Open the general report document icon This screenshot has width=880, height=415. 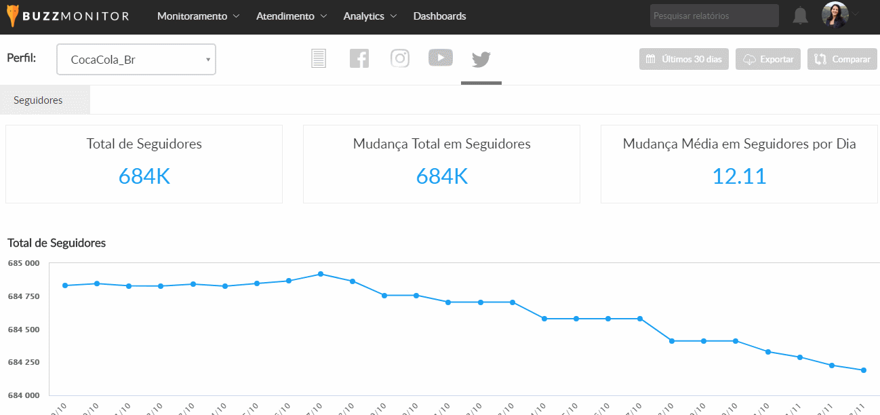point(319,59)
